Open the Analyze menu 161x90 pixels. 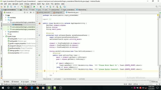tap(27, 4)
